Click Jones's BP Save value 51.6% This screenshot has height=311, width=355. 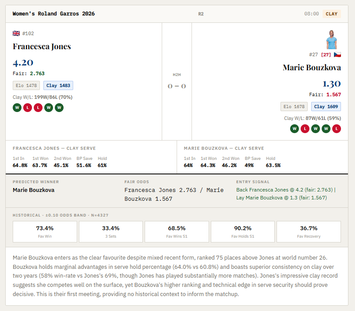[x=84, y=165]
